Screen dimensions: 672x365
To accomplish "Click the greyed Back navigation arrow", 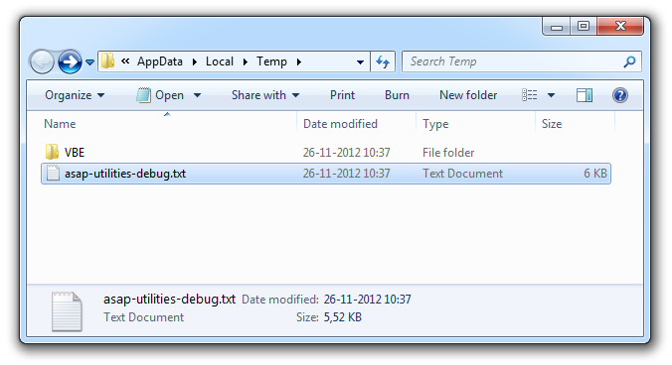I will pos(42,61).
